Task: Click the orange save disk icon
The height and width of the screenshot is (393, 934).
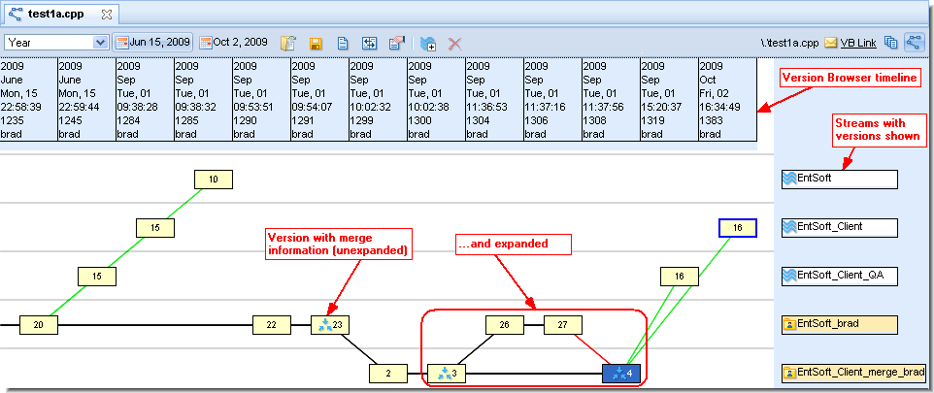Action: pos(316,44)
